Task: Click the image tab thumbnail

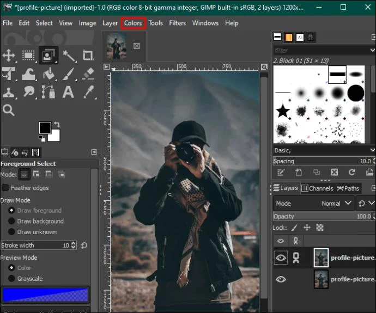Action: 117,46
